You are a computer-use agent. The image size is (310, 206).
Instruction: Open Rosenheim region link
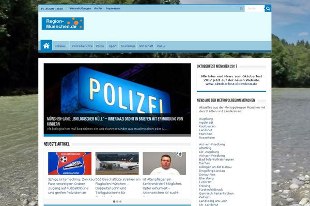207,138
